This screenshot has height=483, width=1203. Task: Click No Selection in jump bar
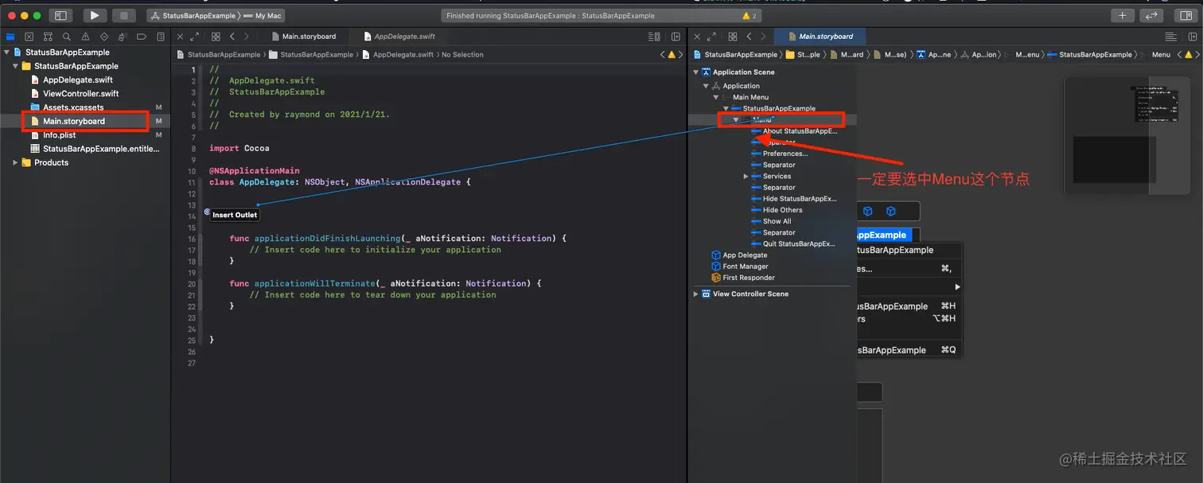pyautogui.click(x=462, y=55)
